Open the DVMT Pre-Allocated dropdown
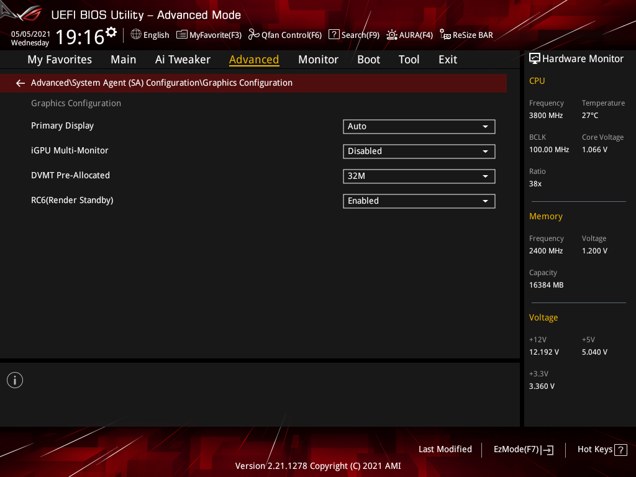 419,176
